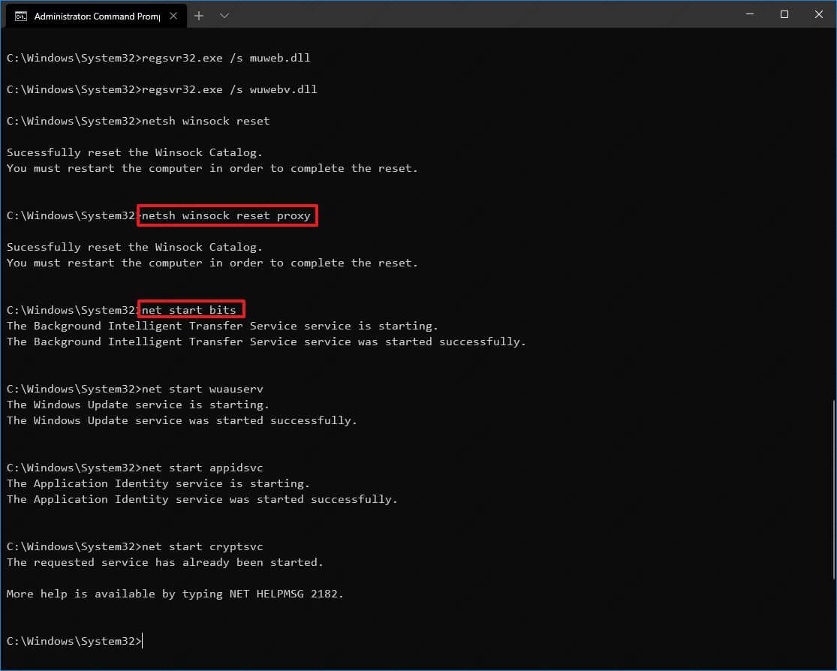Image resolution: width=837 pixels, height=671 pixels.
Task: Click 'Windows Update service was started successfully' line
Action: [x=182, y=420]
